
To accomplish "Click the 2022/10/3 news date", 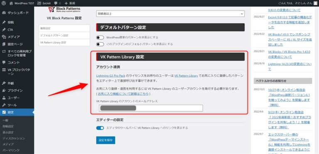I will pyautogui.click(x=259, y=89).
